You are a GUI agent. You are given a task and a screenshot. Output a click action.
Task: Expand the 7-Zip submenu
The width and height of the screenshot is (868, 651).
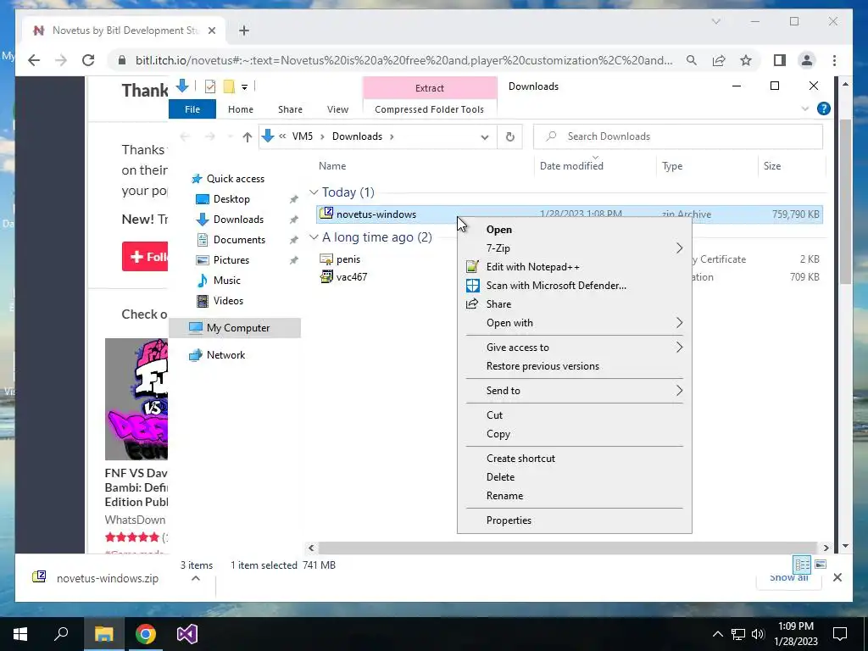pyautogui.click(x=575, y=248)
